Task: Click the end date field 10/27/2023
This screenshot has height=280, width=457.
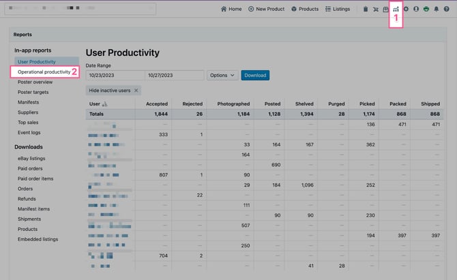Action: coord(174,75)
